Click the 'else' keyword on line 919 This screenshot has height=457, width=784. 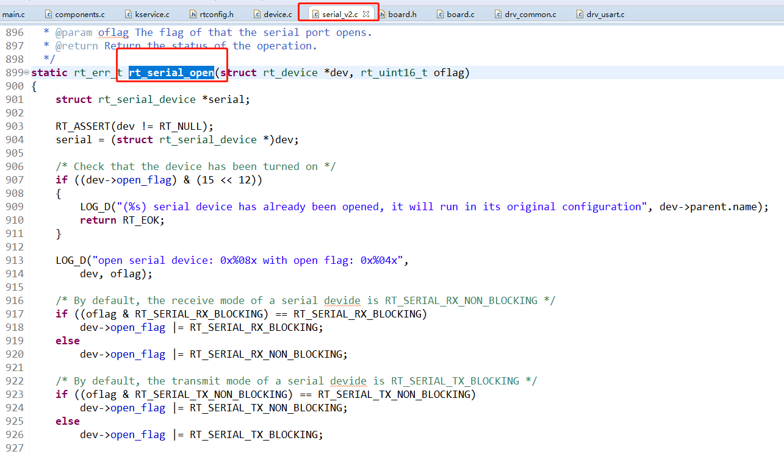(68, 341)
